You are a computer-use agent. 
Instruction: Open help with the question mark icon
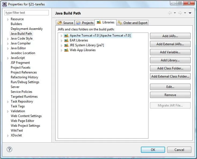click(9, 149)
